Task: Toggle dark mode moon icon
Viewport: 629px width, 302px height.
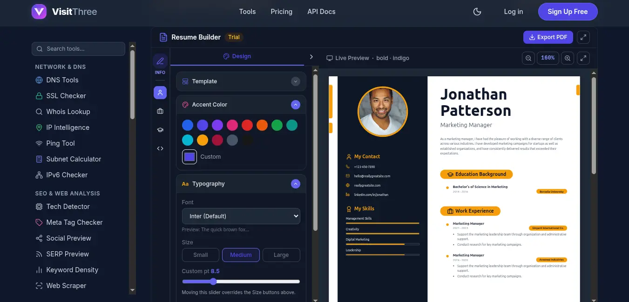Action: [x=477, y=12]
